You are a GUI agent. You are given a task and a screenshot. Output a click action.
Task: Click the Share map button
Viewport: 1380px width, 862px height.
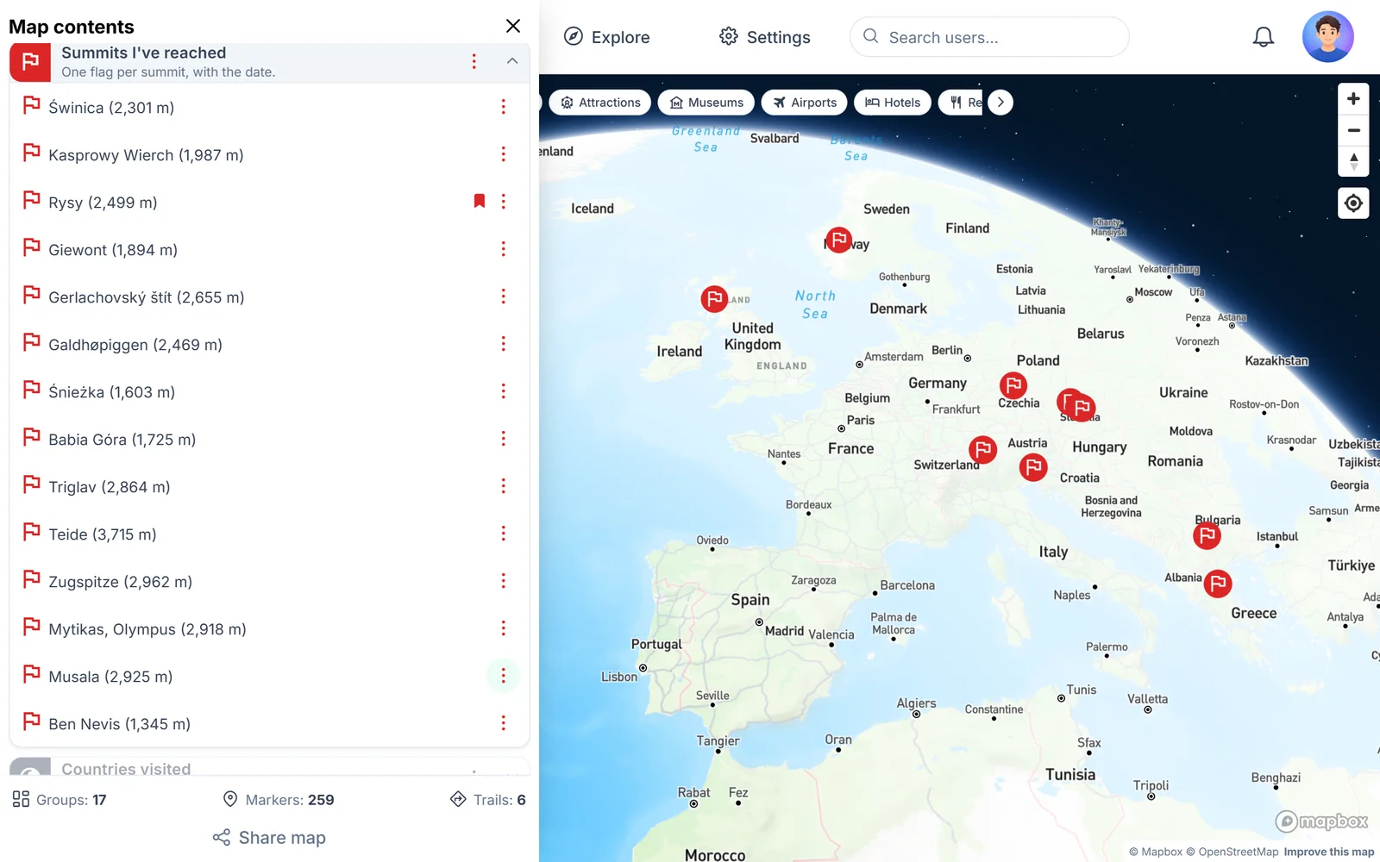pyautogui.click(x=269, y=838)
